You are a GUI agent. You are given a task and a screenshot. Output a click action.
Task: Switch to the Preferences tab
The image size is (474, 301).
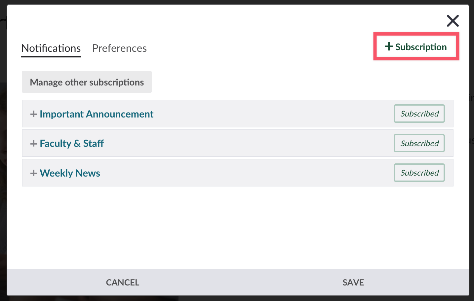point(119,48)
